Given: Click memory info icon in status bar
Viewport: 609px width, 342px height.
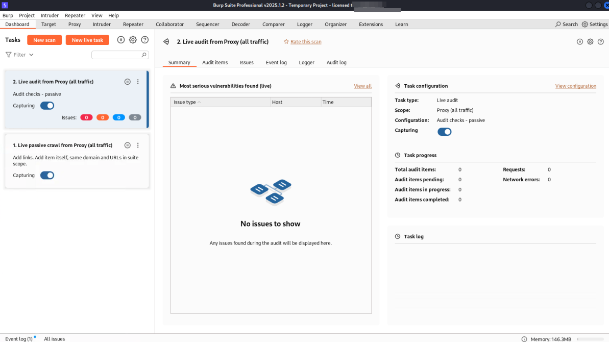Looking at the screenshot, I should pyautogui.click(x=524, y=339).
